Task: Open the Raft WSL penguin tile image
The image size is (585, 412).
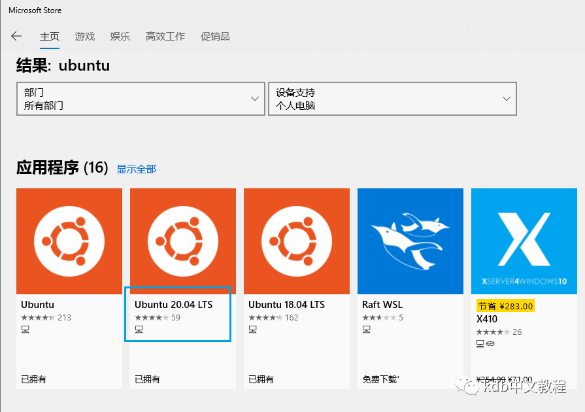Action: (410, 241)
